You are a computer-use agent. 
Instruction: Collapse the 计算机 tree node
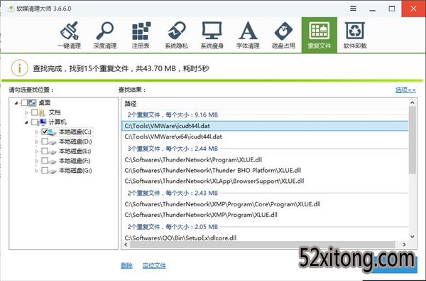point(26,122)
